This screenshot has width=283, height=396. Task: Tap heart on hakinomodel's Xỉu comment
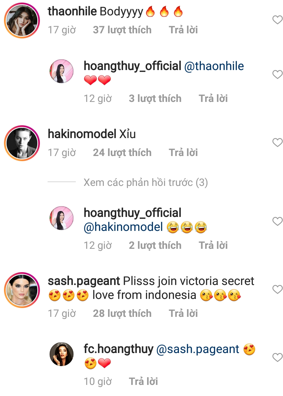click(277, 142)
